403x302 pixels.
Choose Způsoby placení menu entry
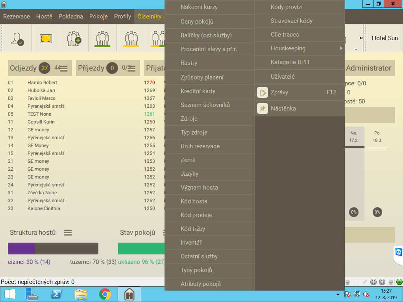[x=202, y=77]
